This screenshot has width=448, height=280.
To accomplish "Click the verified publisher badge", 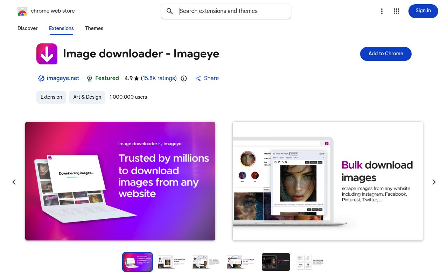I will click(41, 78).
